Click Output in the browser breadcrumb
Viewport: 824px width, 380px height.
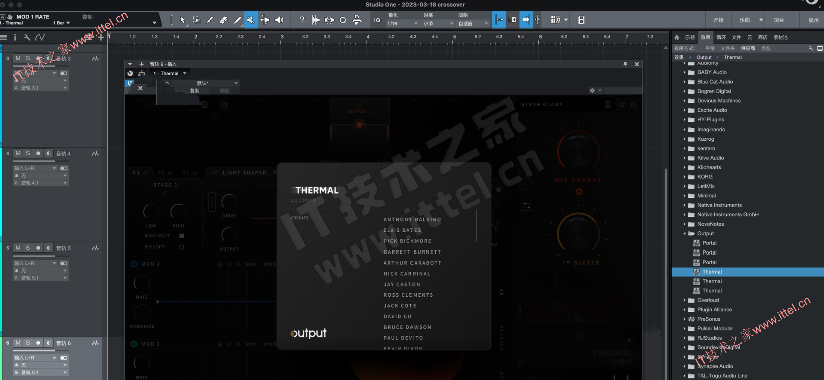click(x=704, y=57)
